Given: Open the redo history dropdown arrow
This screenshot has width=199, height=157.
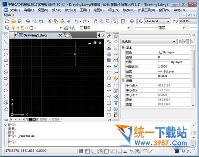Looking at the screenshot, I should 88,21.
